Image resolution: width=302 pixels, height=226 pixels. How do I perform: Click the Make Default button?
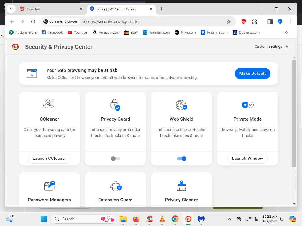tap(252, 73)
